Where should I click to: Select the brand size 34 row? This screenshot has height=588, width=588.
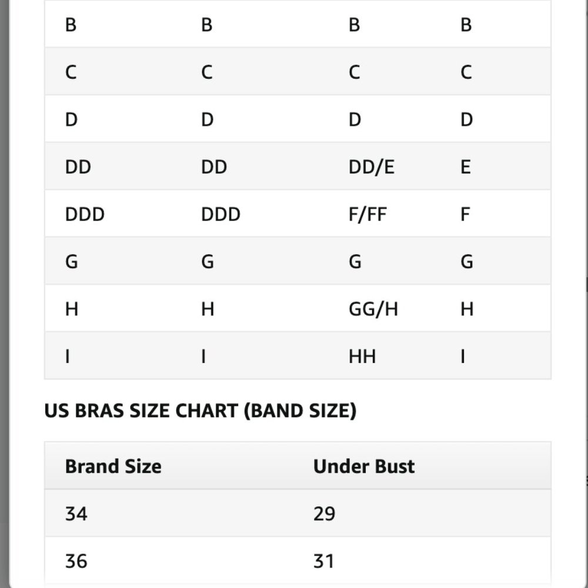298,513
